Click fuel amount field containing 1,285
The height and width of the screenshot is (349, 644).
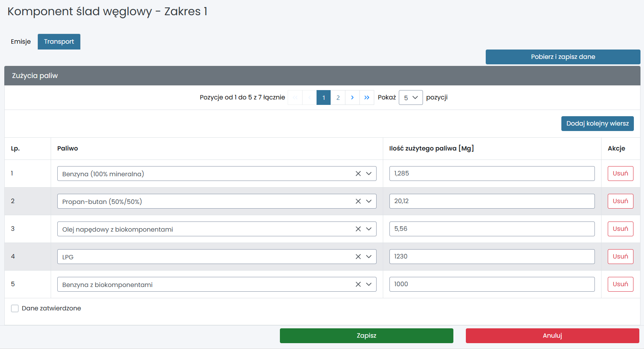click(x=492, y=174)
